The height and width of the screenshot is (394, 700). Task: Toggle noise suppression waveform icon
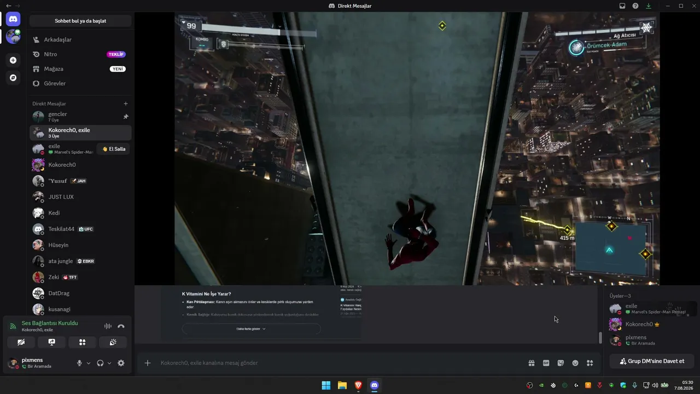pos(108,326)
